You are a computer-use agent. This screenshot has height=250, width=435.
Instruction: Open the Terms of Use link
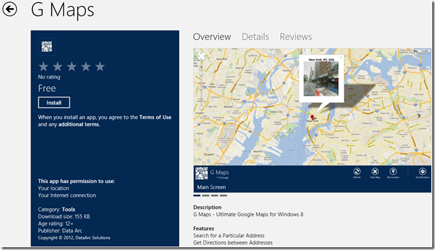(x=155, y=117)
